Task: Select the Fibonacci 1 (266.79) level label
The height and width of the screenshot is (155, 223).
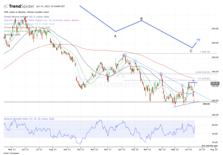Action: click(205, 52)
